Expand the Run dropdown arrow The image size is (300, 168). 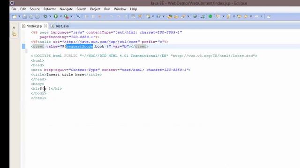60,17
